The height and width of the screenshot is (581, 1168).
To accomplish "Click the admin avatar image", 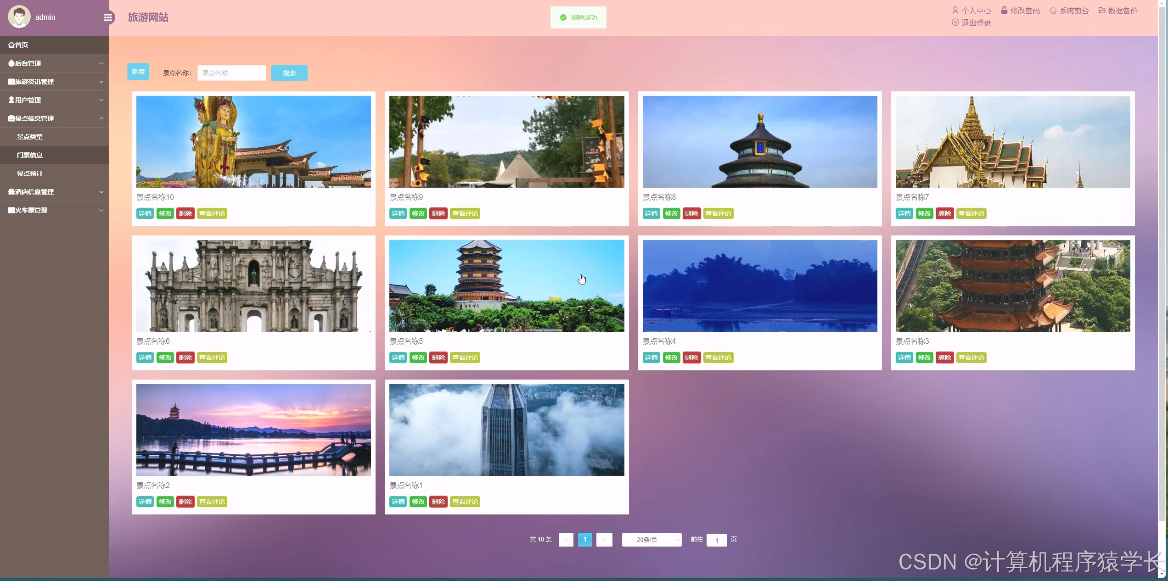I will [19, 17].
